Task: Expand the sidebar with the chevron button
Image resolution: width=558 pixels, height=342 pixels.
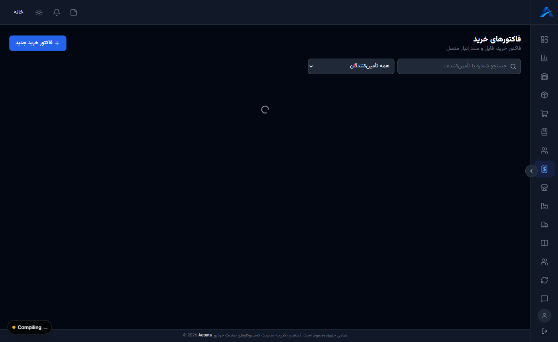Action: pos(531,171)
